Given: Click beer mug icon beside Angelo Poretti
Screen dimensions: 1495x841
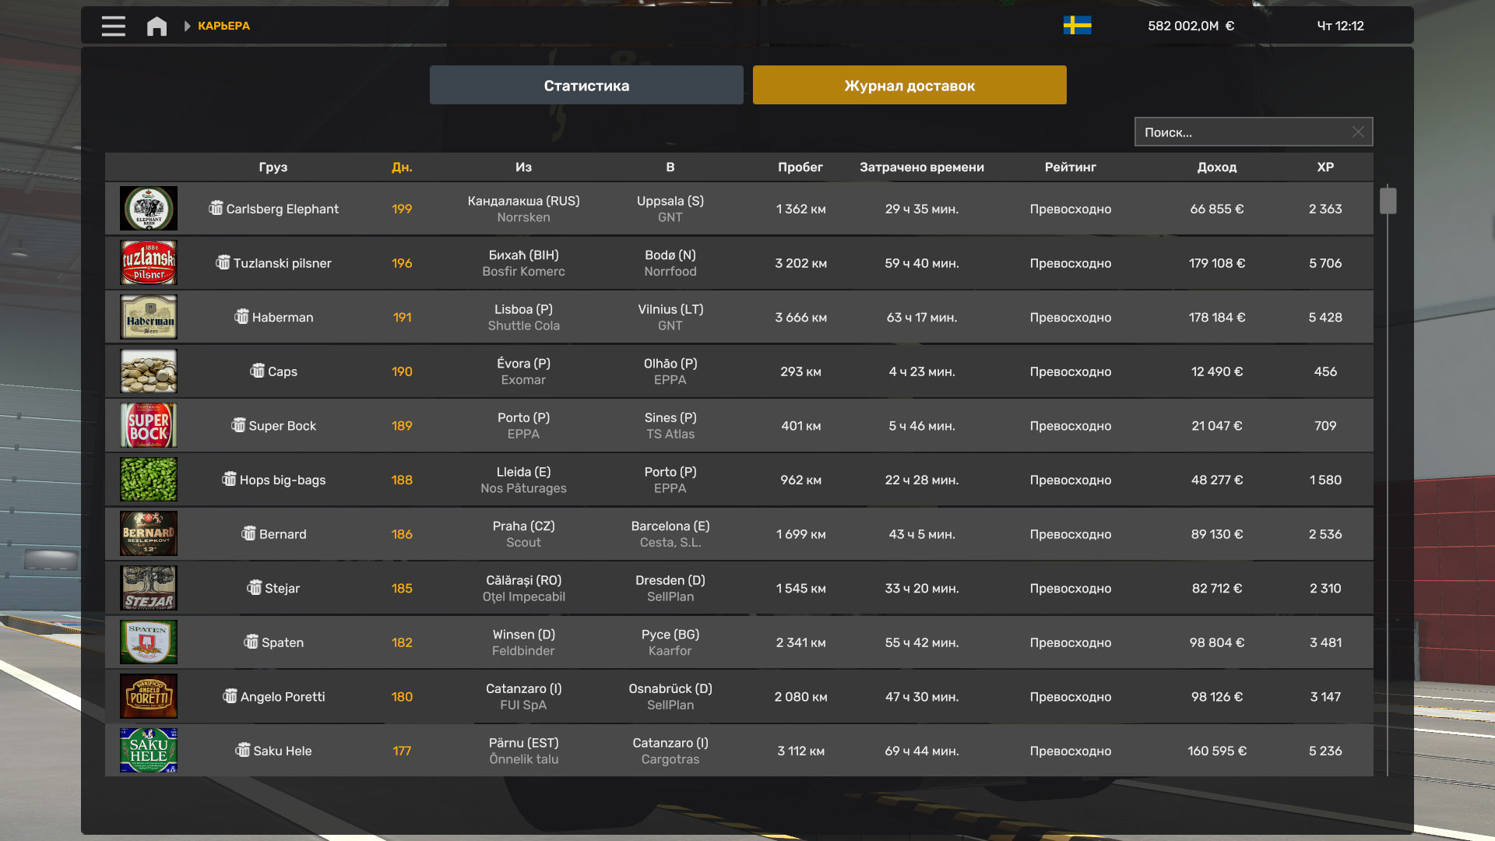Looking at the screenshot, I should tap(230, 696).
